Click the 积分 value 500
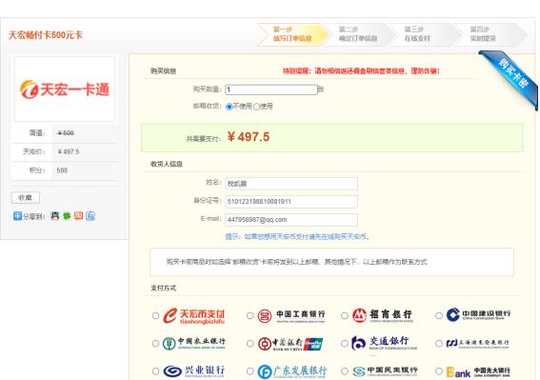 (x=62, y=170)
